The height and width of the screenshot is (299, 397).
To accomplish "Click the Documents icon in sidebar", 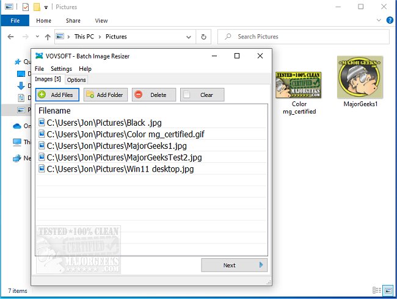I will click(x=21, y=98).
